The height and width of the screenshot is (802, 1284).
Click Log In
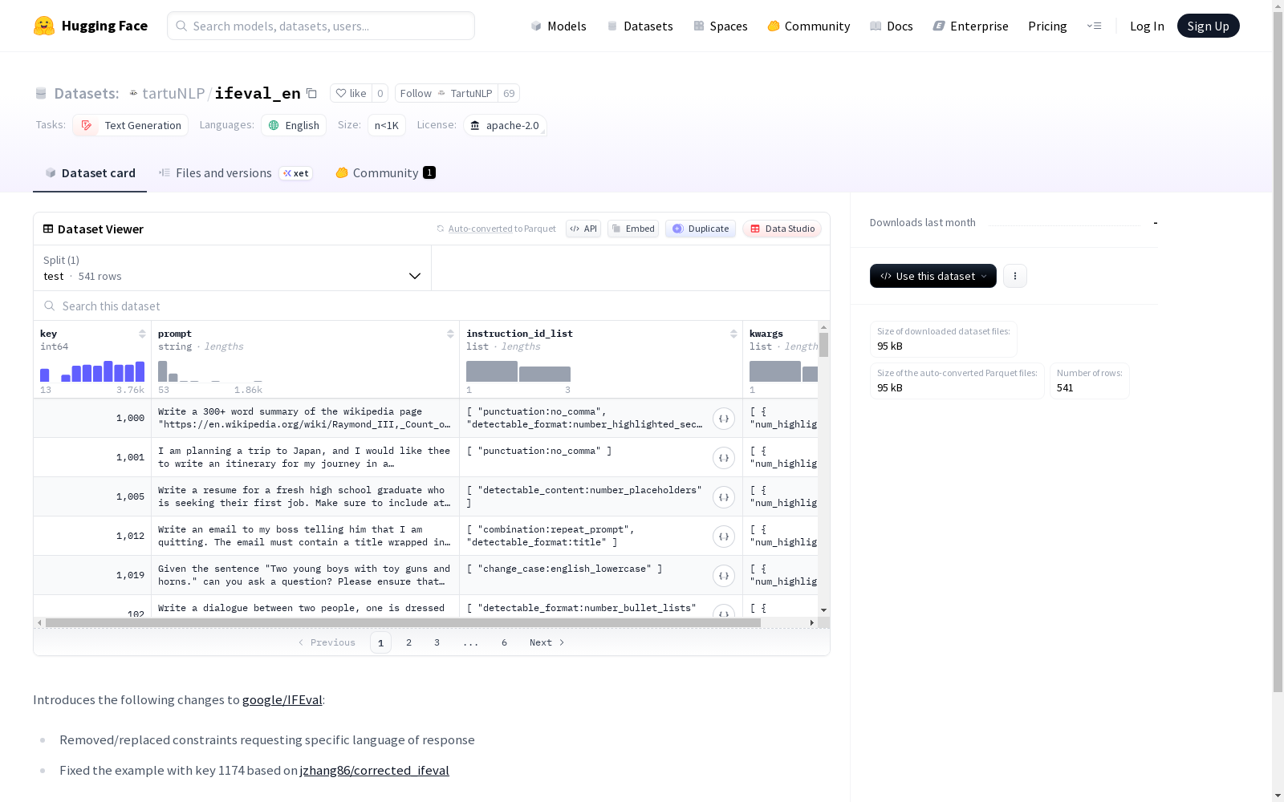(x=1147, y=26)
